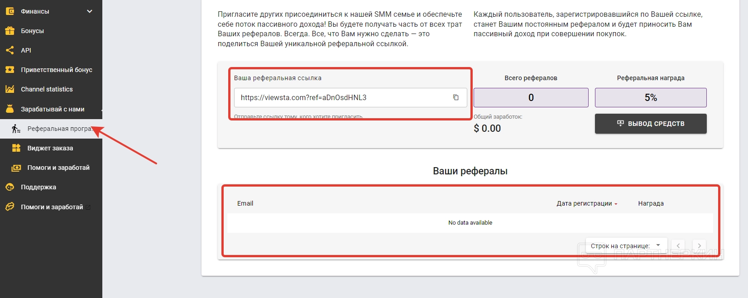Copy the referral link with the copy icon
The image size is (748, 298).
(x=456, y=97)
